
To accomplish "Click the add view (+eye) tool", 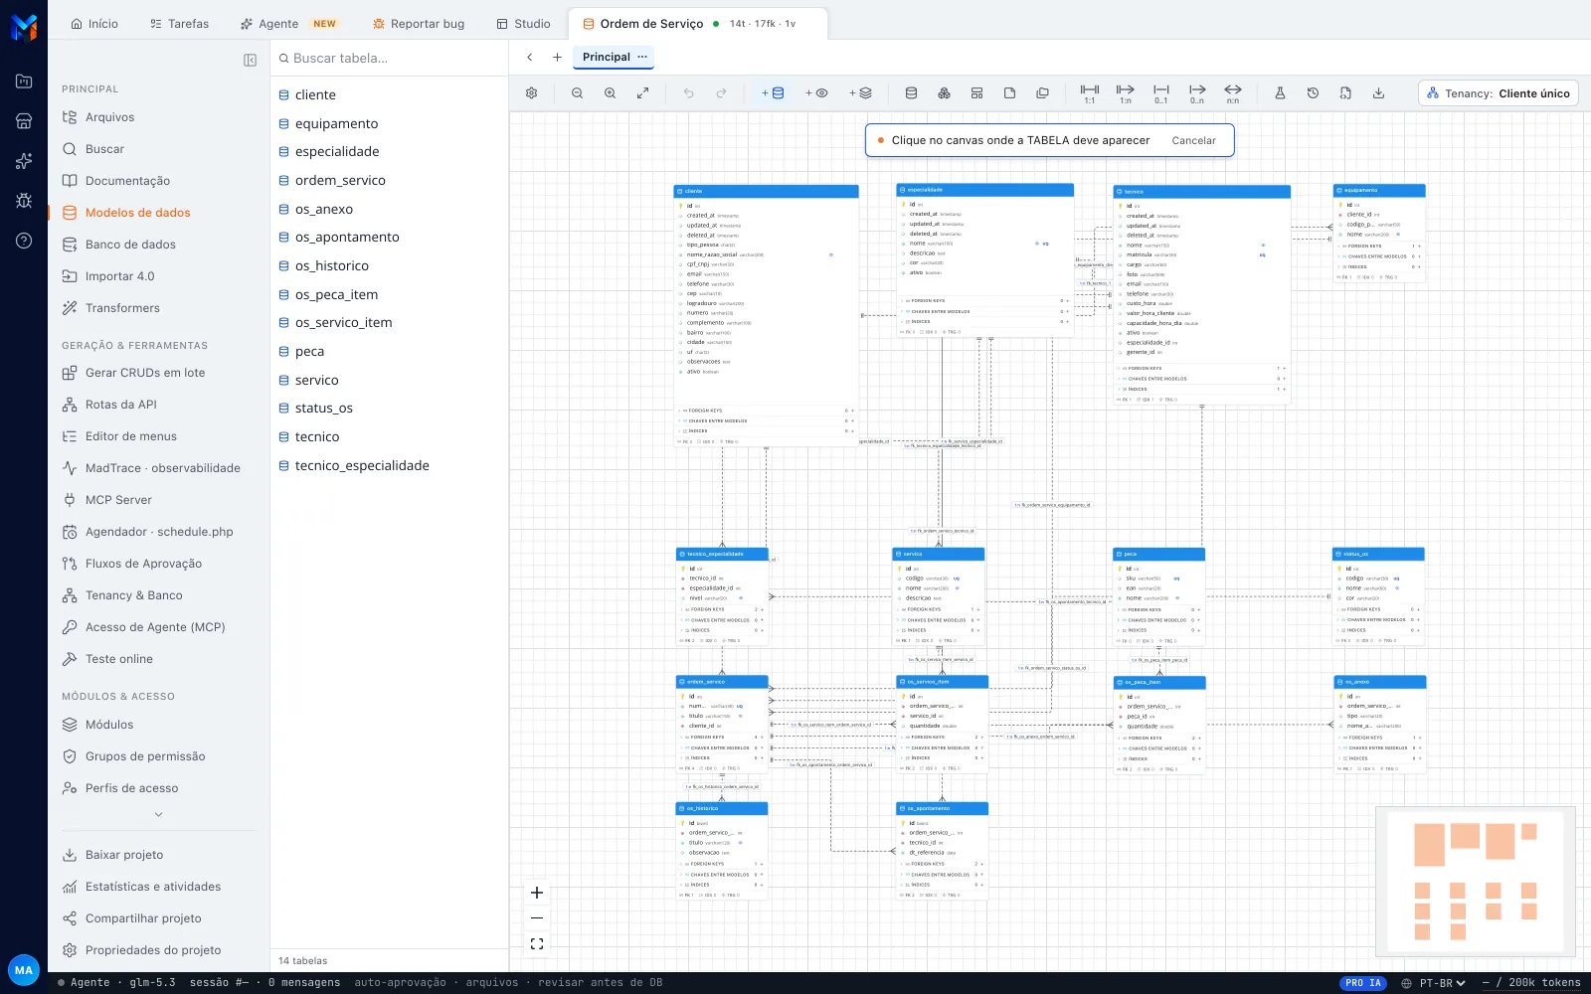I will 816,93.
